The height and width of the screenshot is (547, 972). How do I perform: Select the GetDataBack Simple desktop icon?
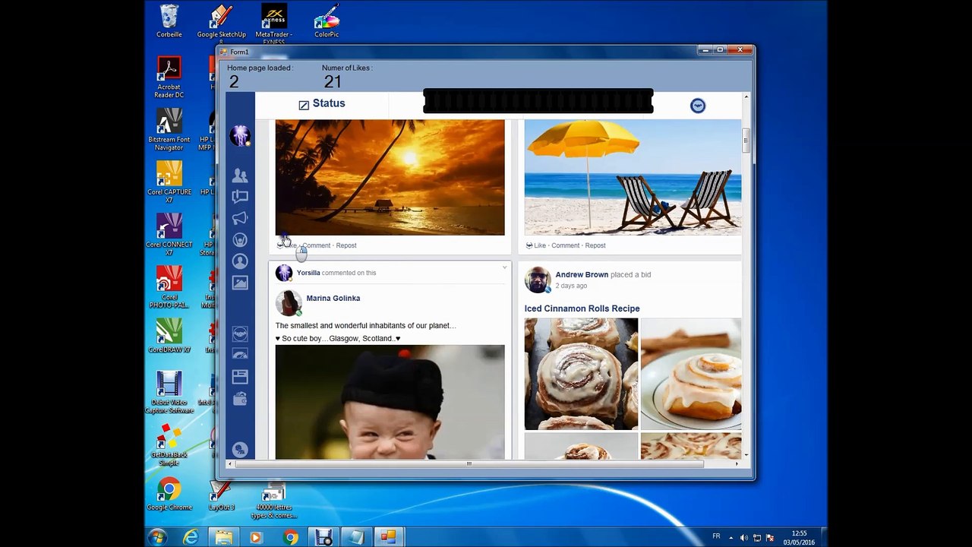[169, 445]
